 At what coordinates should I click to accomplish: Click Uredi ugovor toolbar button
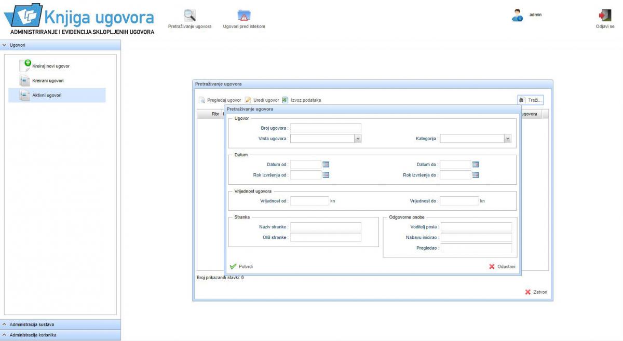pos(262,100)
